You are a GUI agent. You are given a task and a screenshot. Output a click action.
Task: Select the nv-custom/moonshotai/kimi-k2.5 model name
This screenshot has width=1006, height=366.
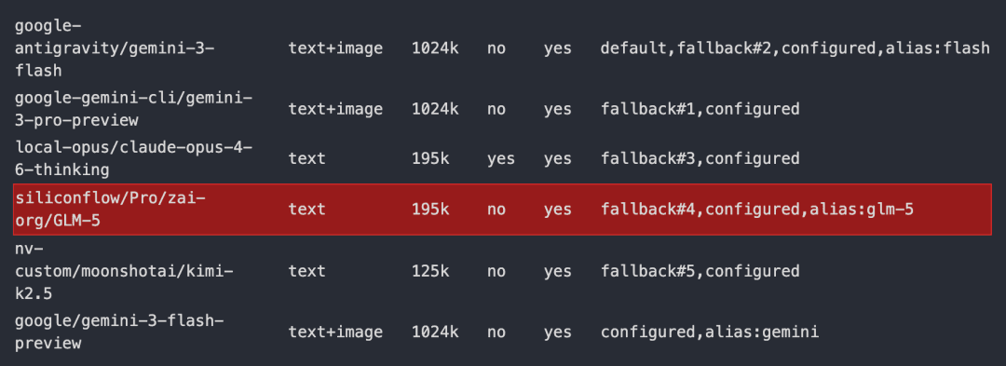[124, 271]
